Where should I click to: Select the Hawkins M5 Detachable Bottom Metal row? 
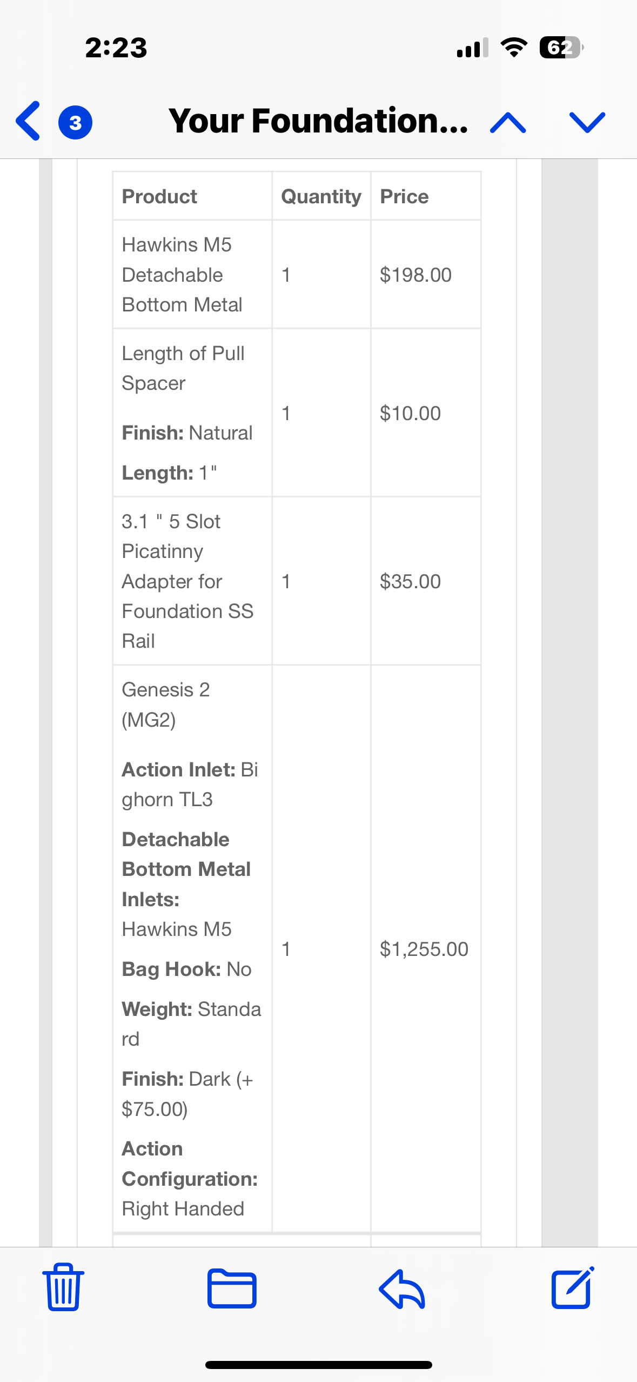click(x=297, y=274)
